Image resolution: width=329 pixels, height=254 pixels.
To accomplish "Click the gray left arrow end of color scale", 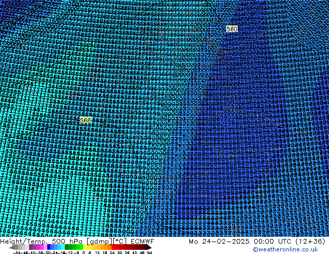I will point(12,247).
